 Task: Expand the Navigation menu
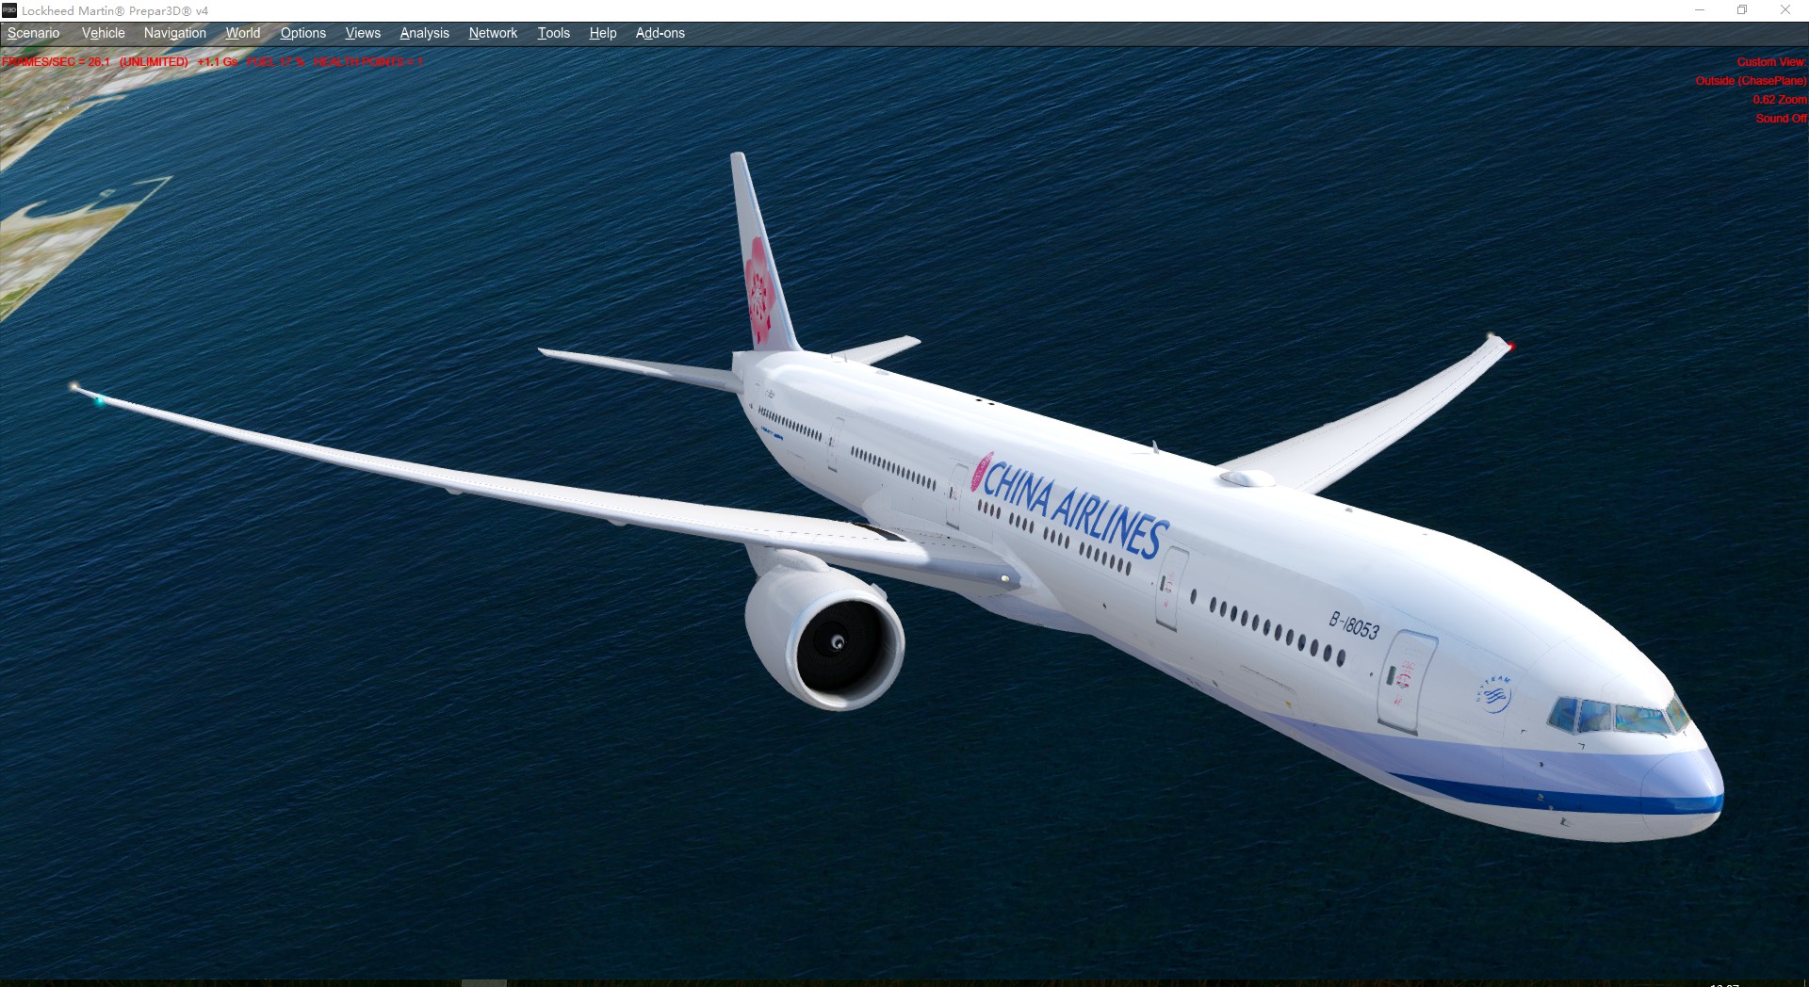pyautogui.click(x=174, y=33)
